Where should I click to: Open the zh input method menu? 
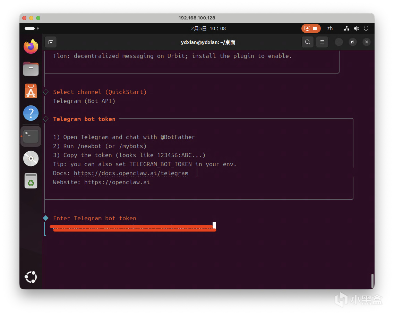[x=330, y=28]
